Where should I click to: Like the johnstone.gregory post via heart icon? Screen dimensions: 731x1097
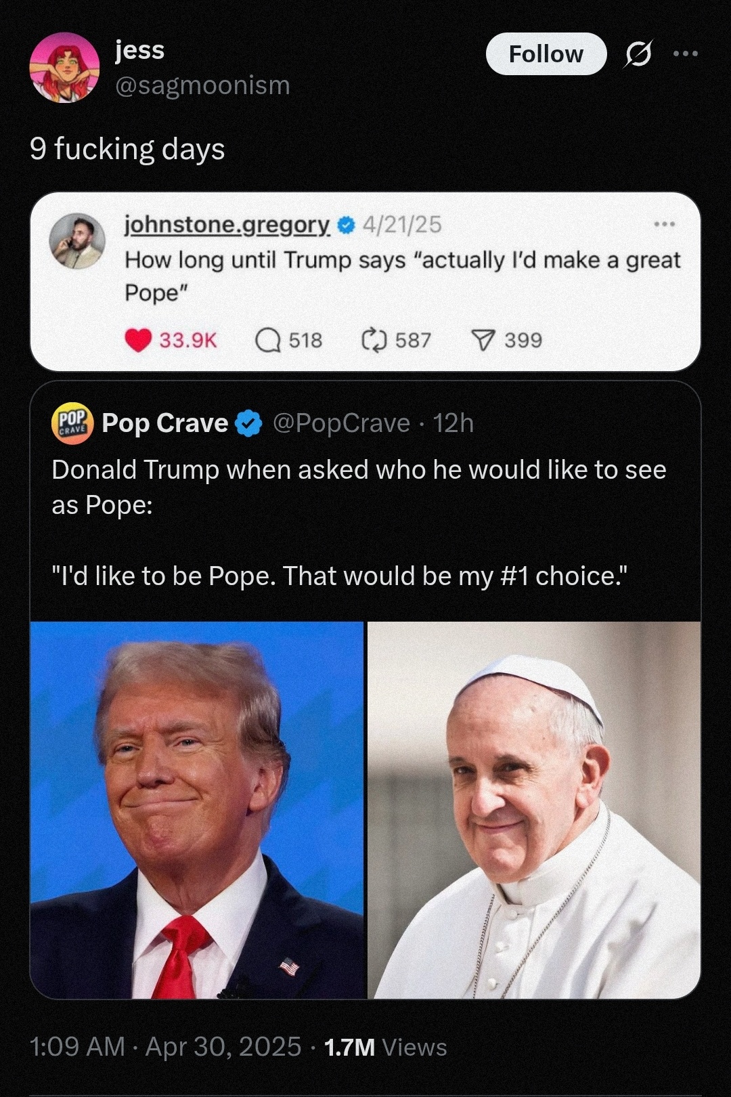pos(138,340)
